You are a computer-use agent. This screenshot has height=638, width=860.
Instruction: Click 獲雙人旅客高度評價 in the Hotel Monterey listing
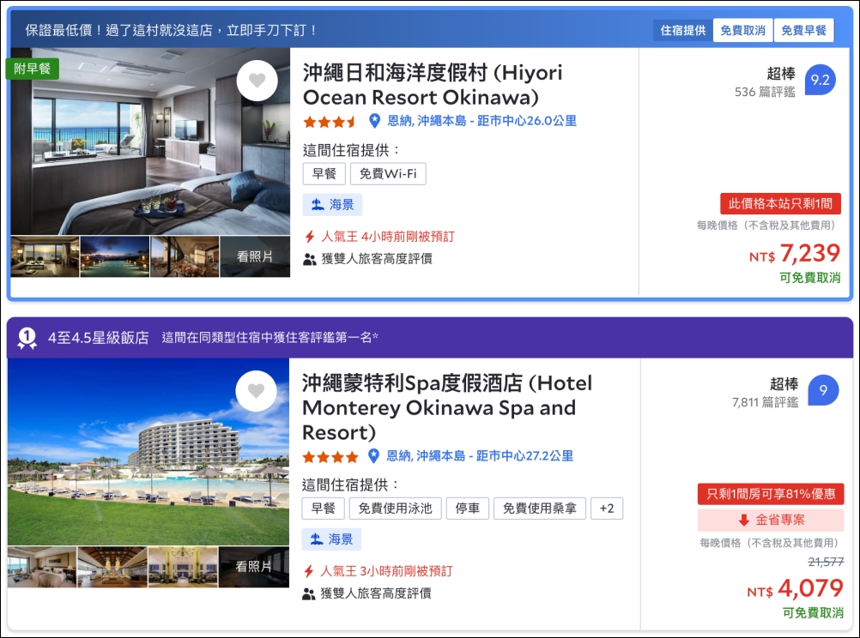coord(376,593)
